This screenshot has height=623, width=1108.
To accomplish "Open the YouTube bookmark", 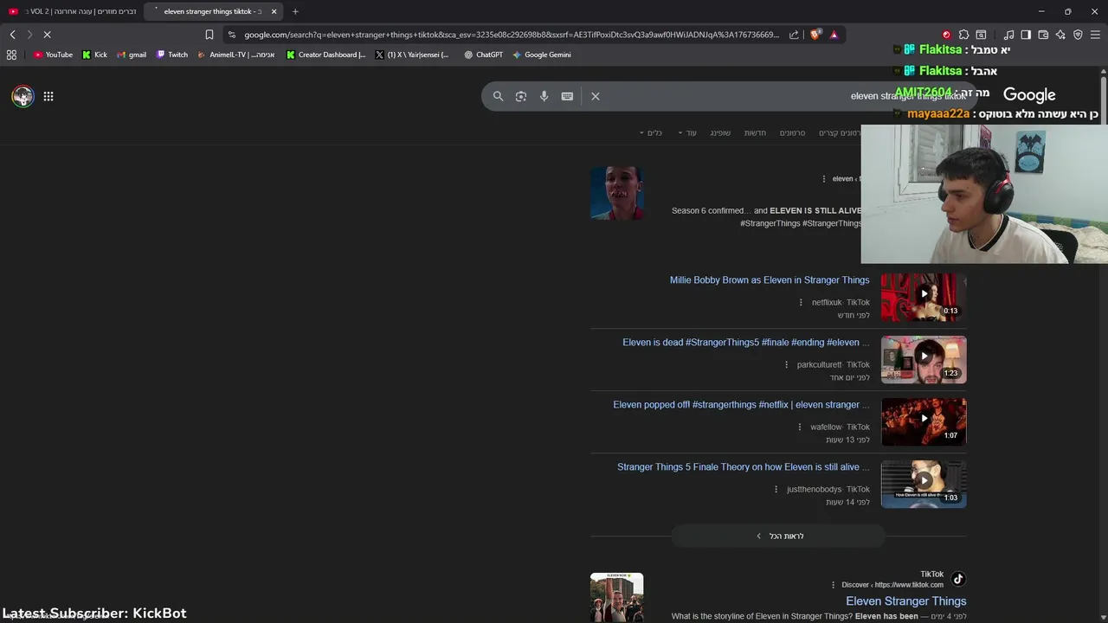I will (x=53, y=55).
